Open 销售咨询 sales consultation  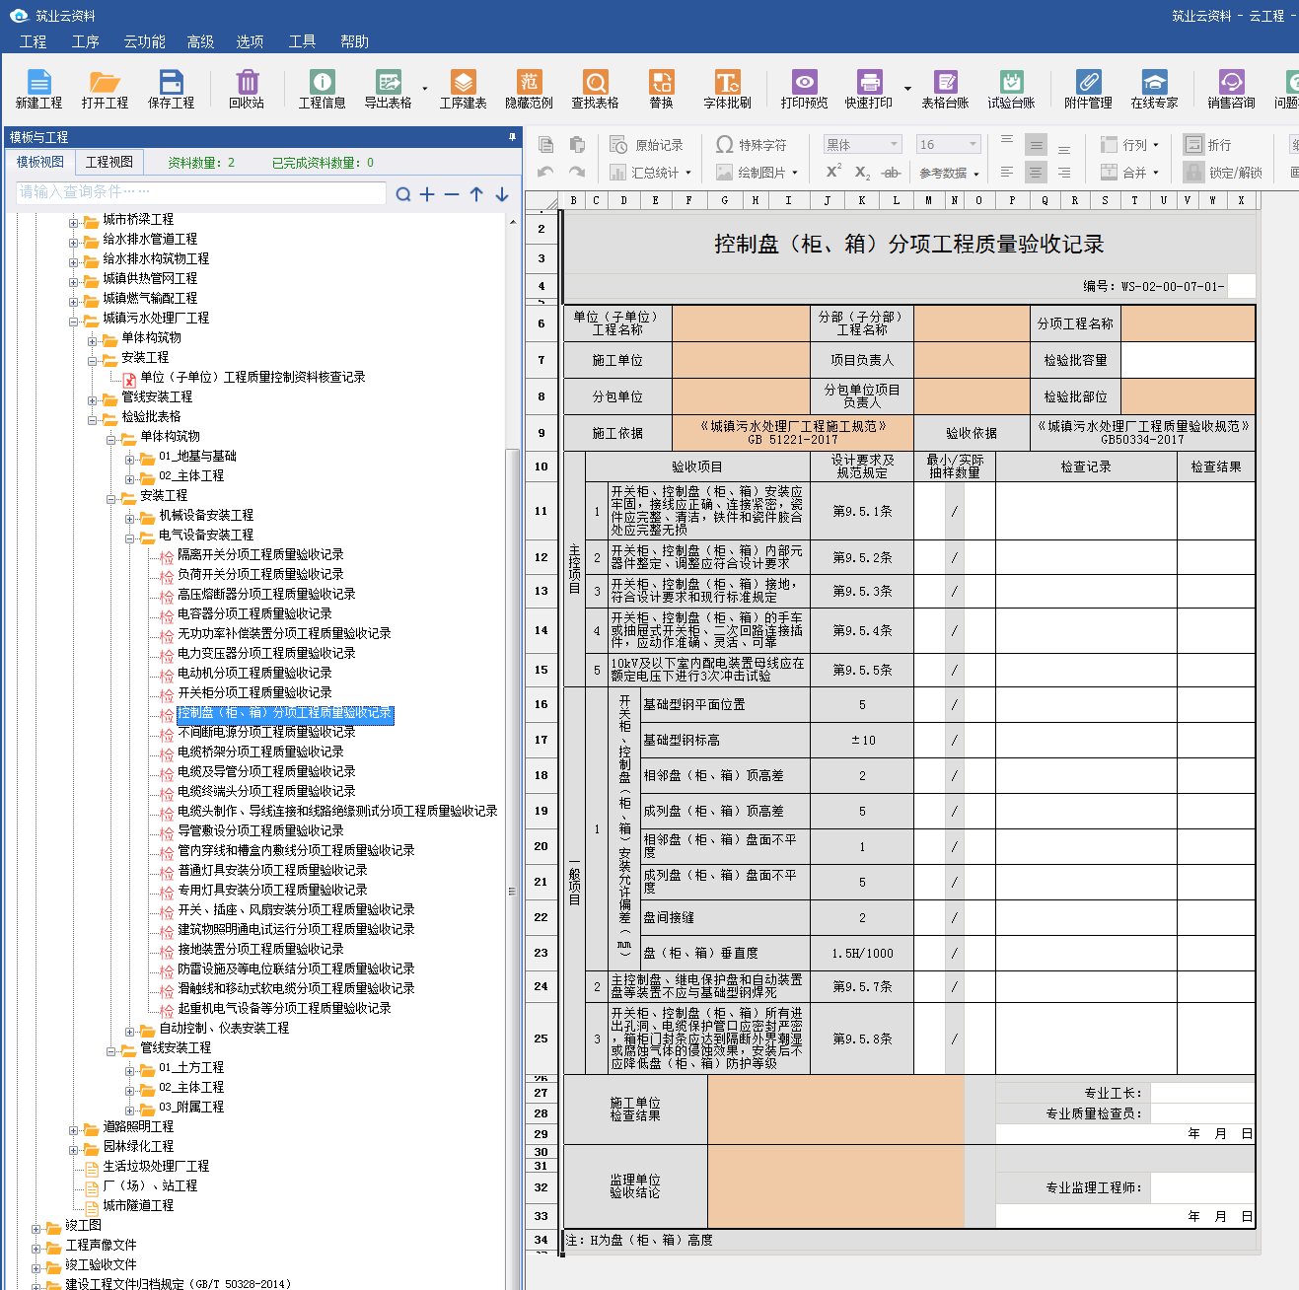point(1231,89)
